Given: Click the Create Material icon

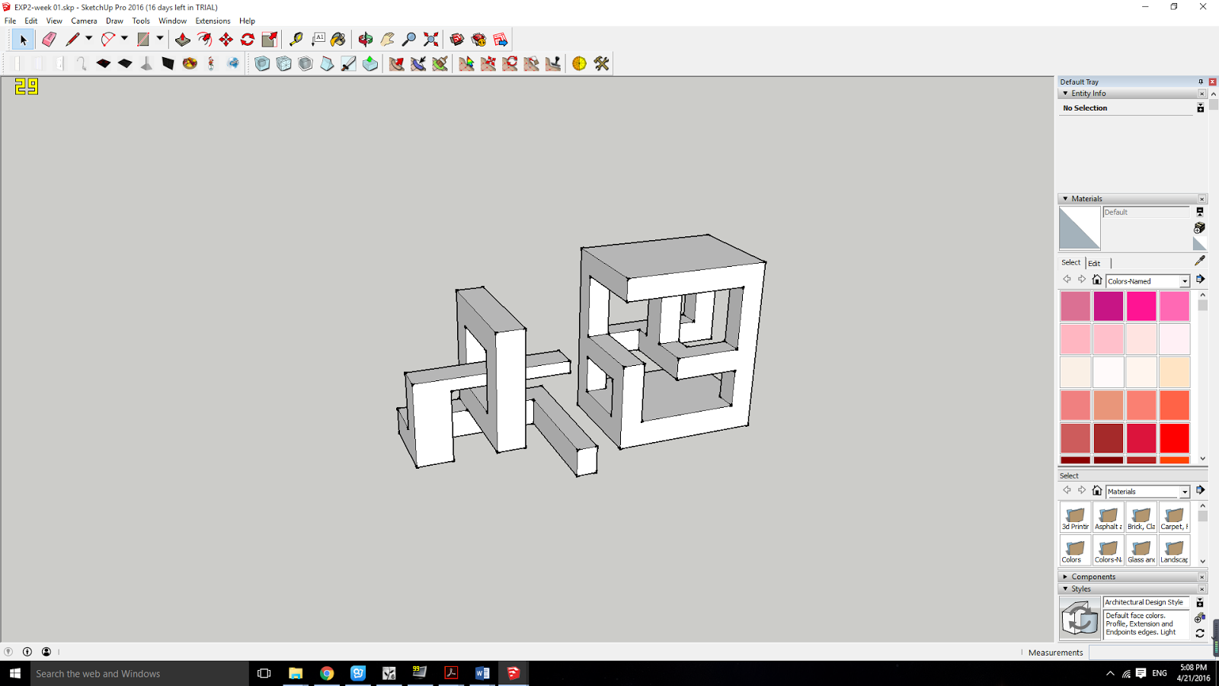Looking at the screenshot, I should click(1199, 228).
